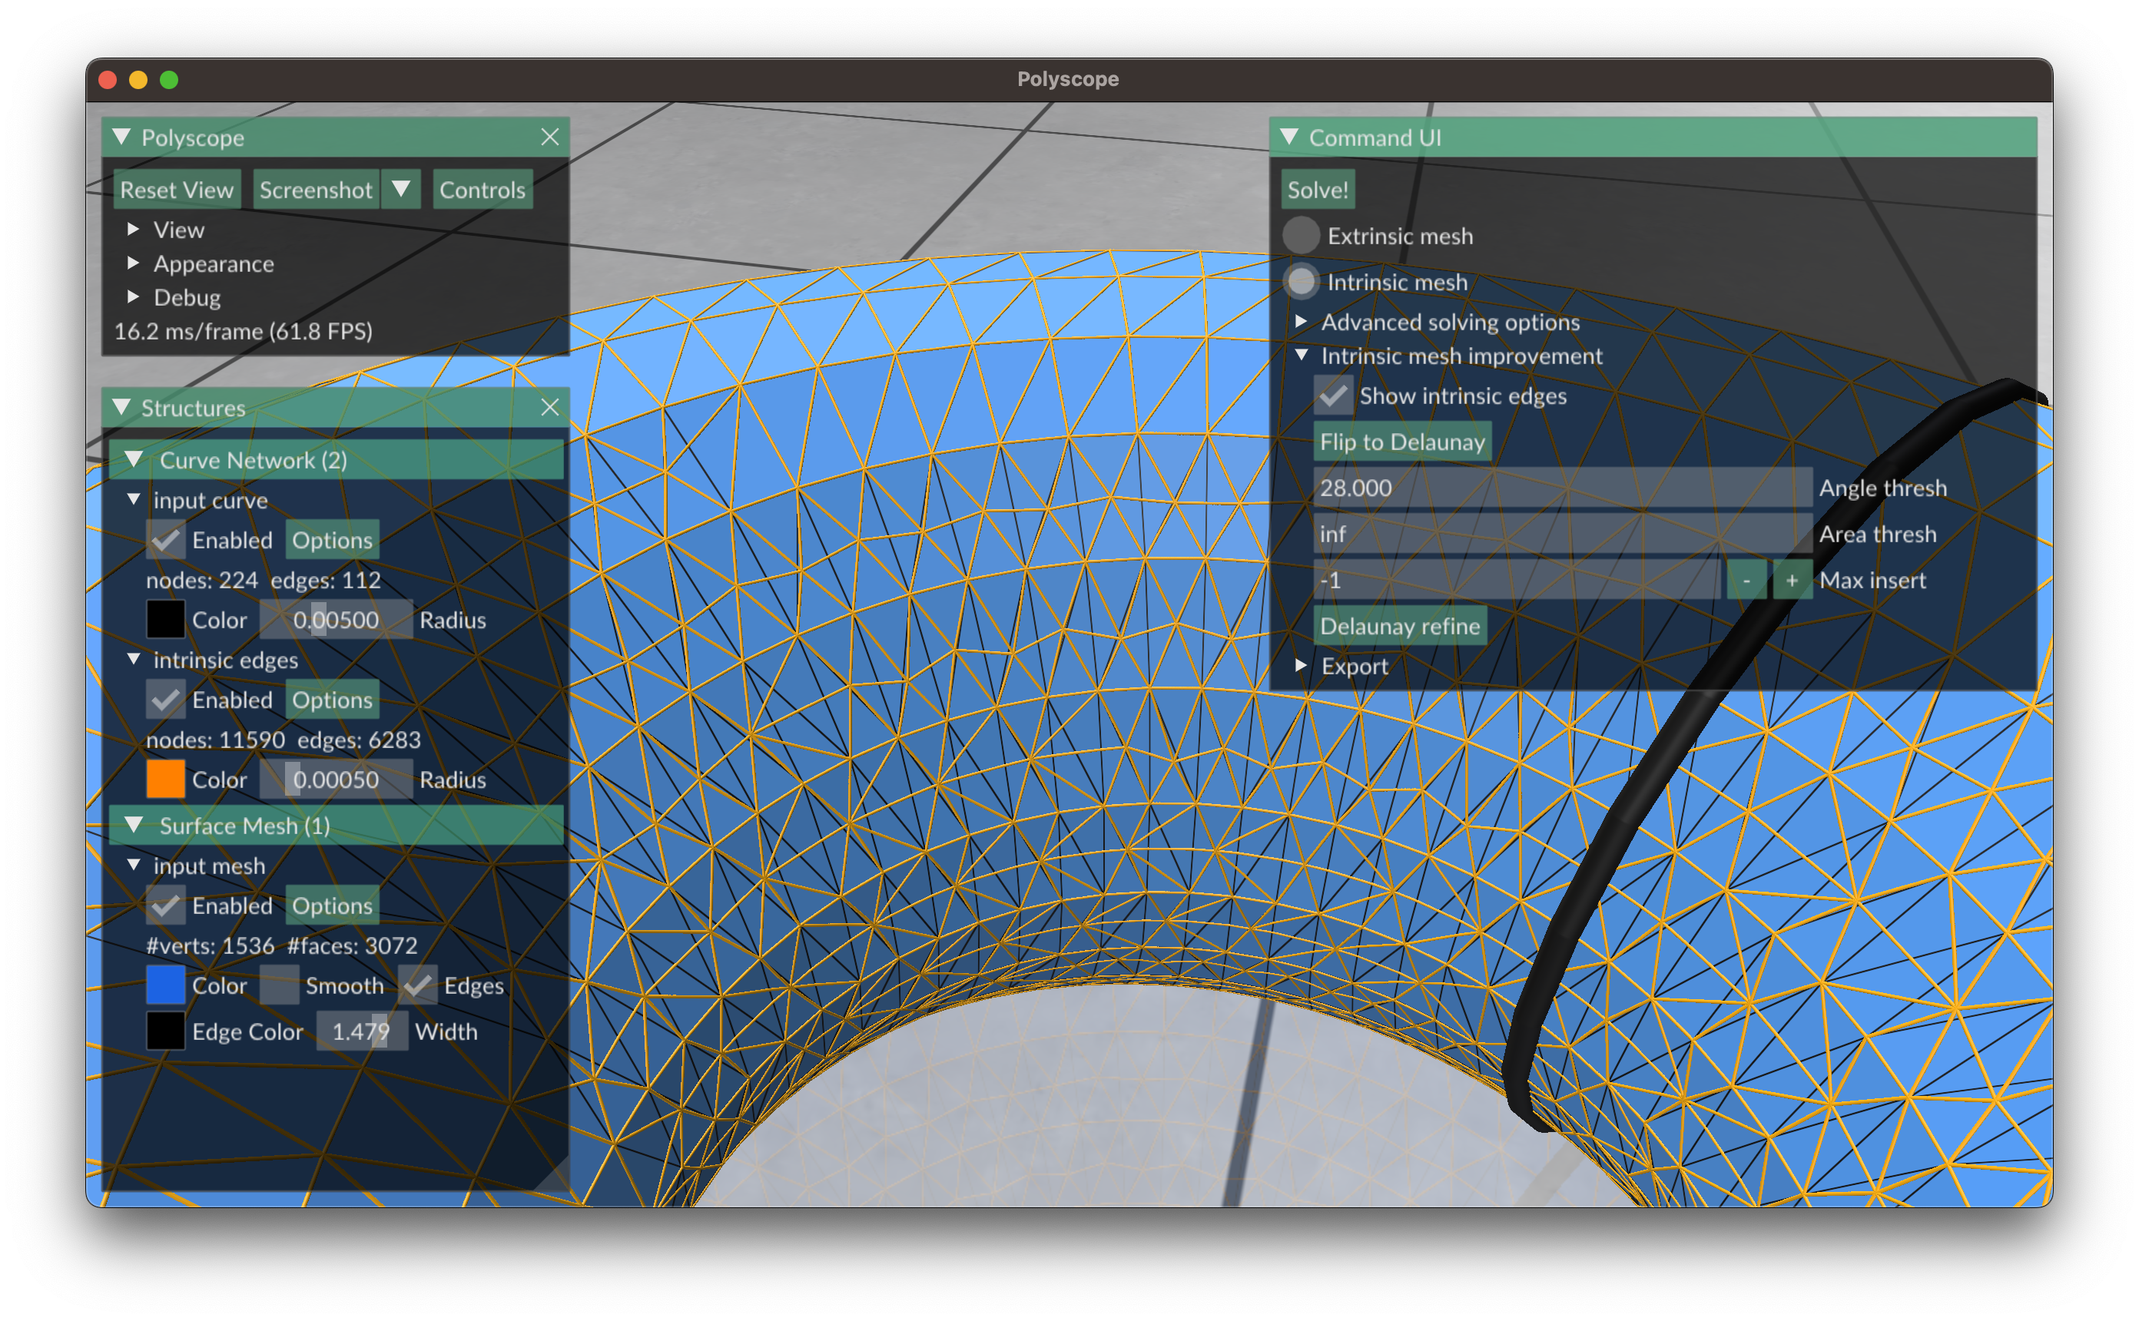
Task: Click the minus stepper for Max insert
Action: [x=1746, y=580]
